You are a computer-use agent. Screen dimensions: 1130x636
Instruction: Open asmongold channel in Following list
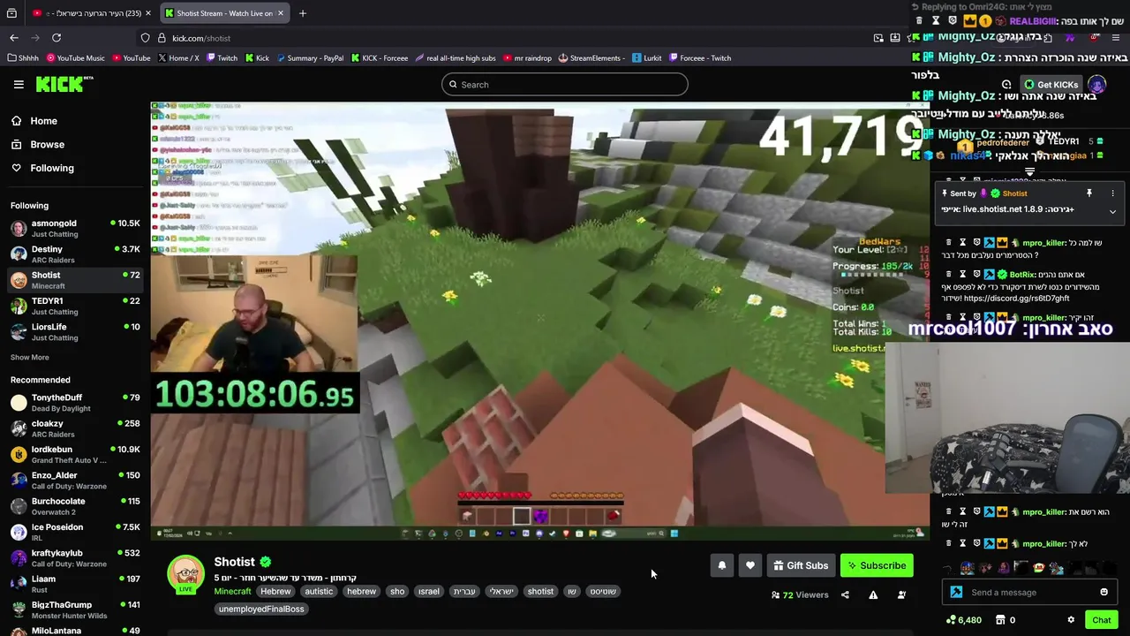click(75, 228)
